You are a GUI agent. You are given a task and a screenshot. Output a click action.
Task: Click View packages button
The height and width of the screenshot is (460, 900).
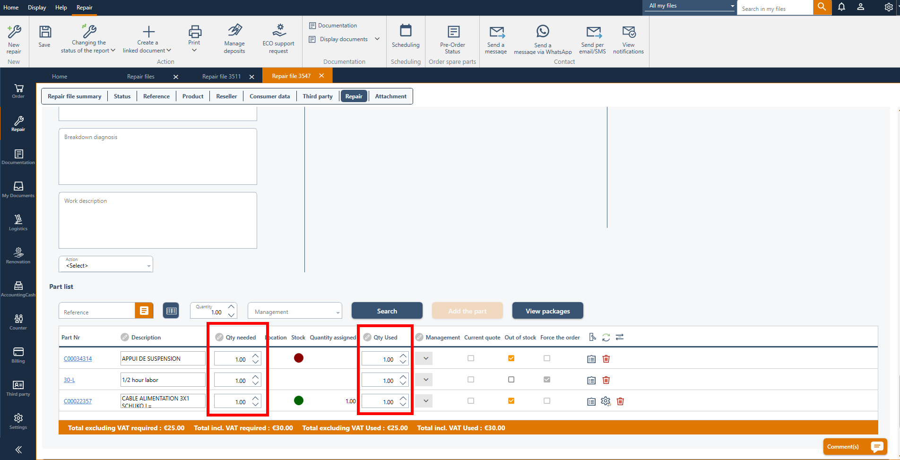coord(548,311)
